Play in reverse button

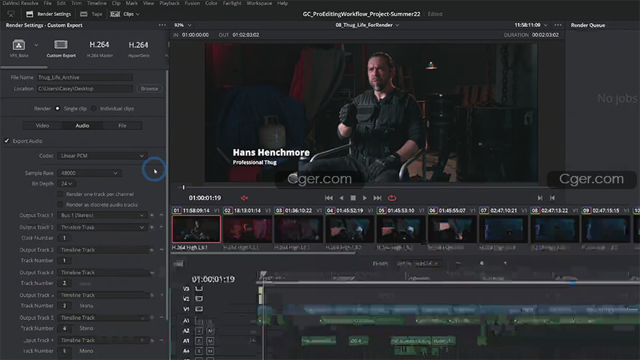tap(341, 198)
